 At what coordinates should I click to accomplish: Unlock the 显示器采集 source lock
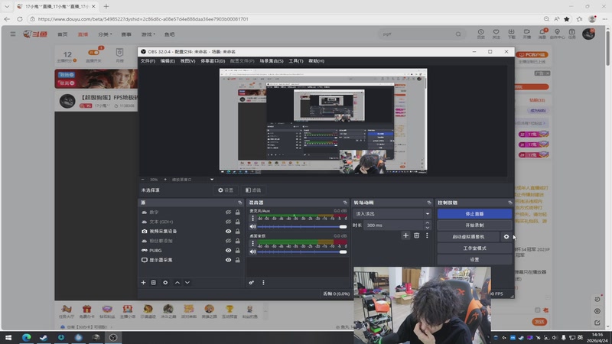[237, 260]
